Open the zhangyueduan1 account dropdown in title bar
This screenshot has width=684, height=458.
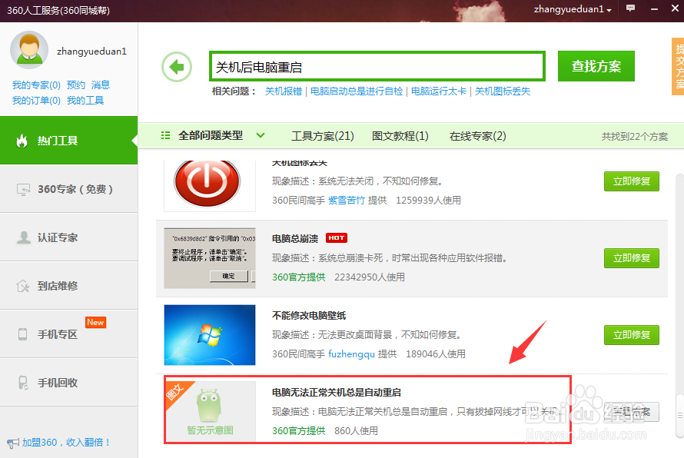pyautogui.click(x=573, y=9)
